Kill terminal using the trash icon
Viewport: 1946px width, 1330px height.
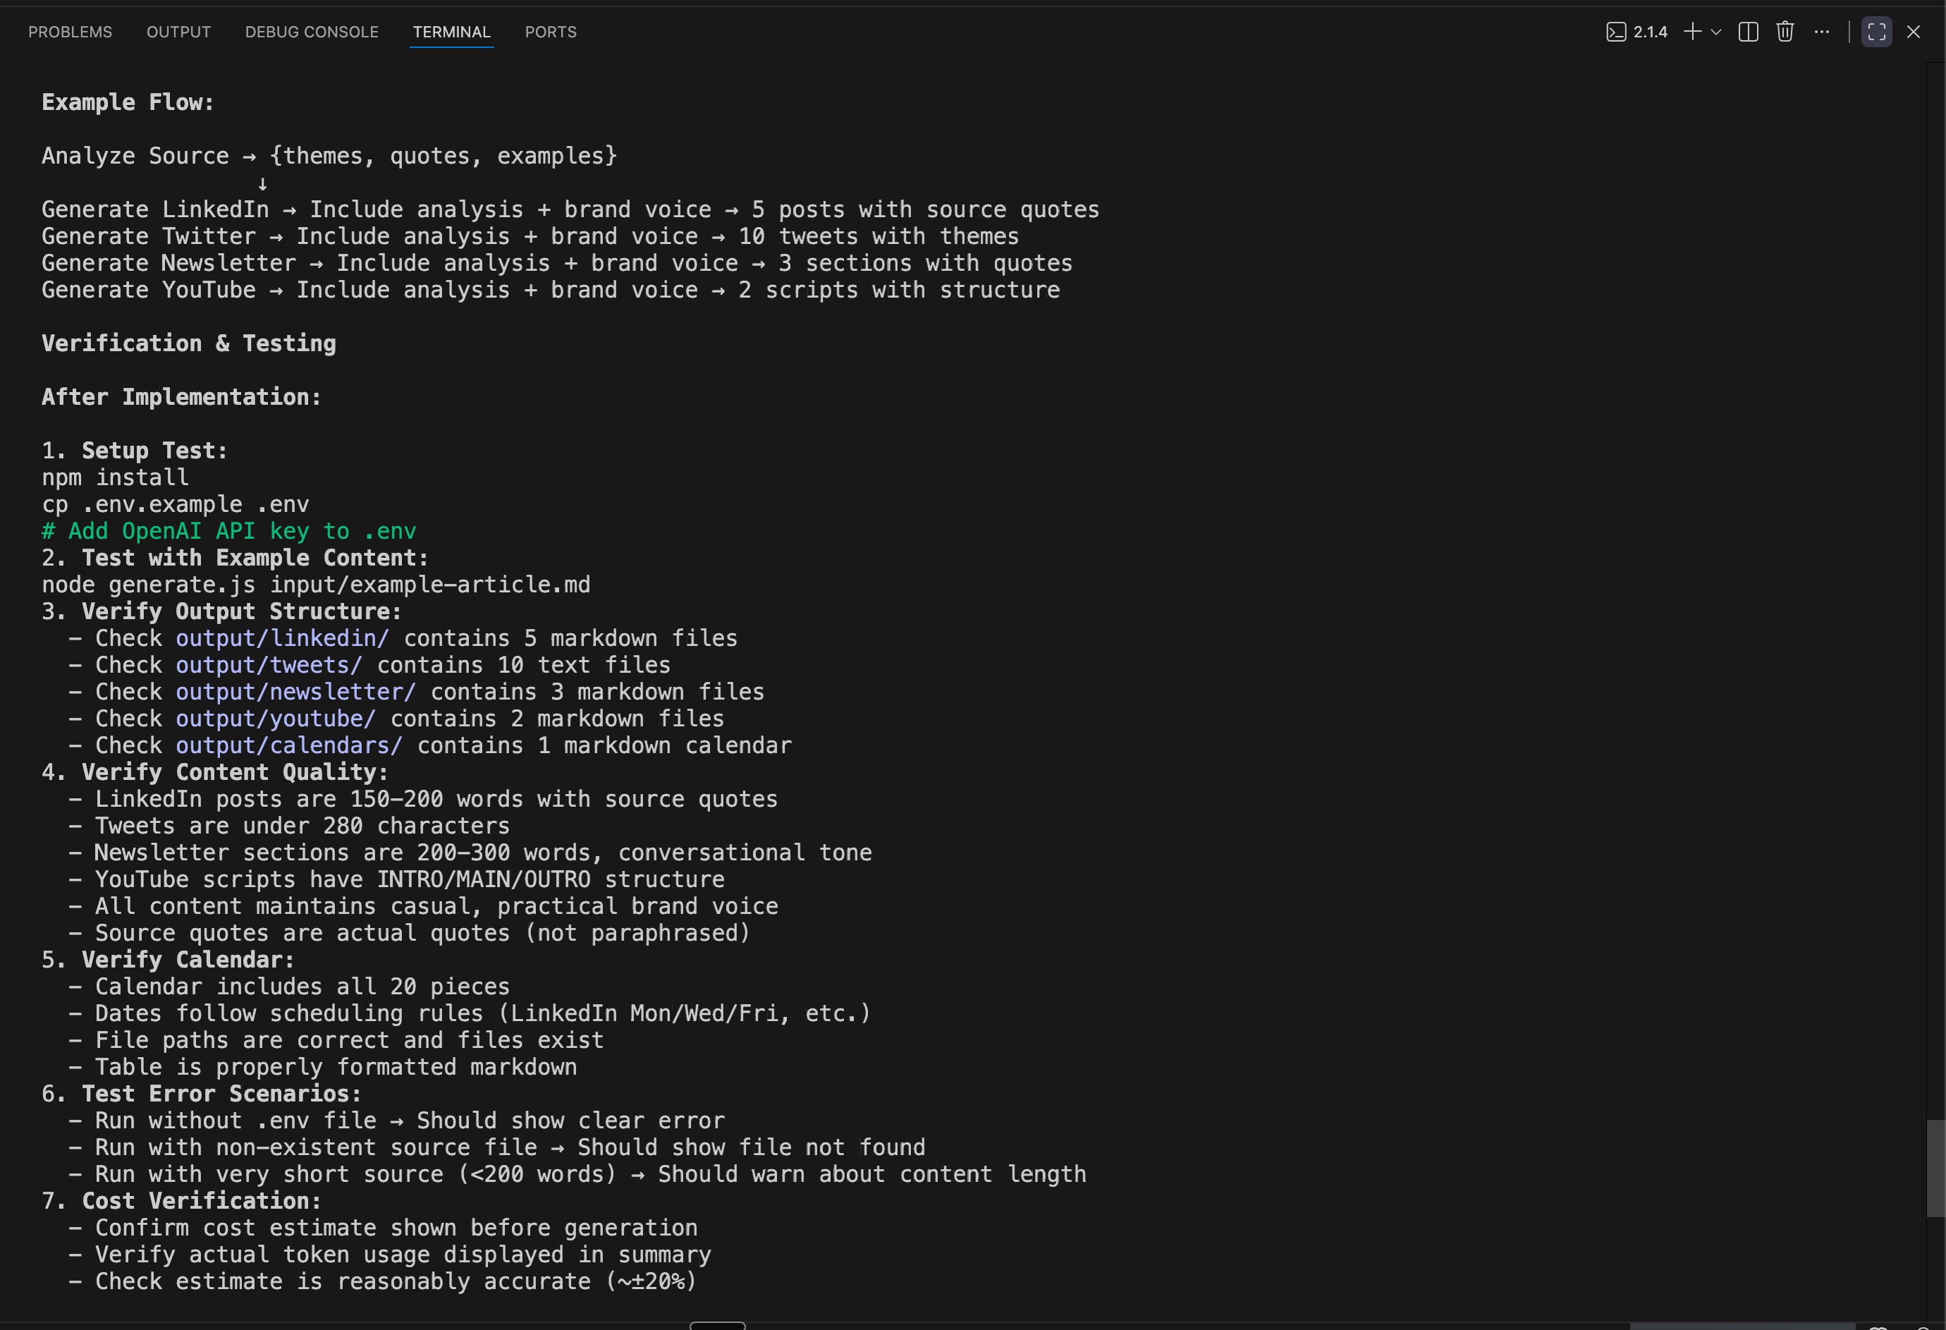[1785, 32]
